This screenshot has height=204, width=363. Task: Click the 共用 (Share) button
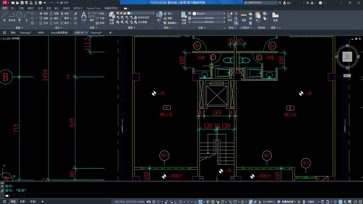point(64,3)
